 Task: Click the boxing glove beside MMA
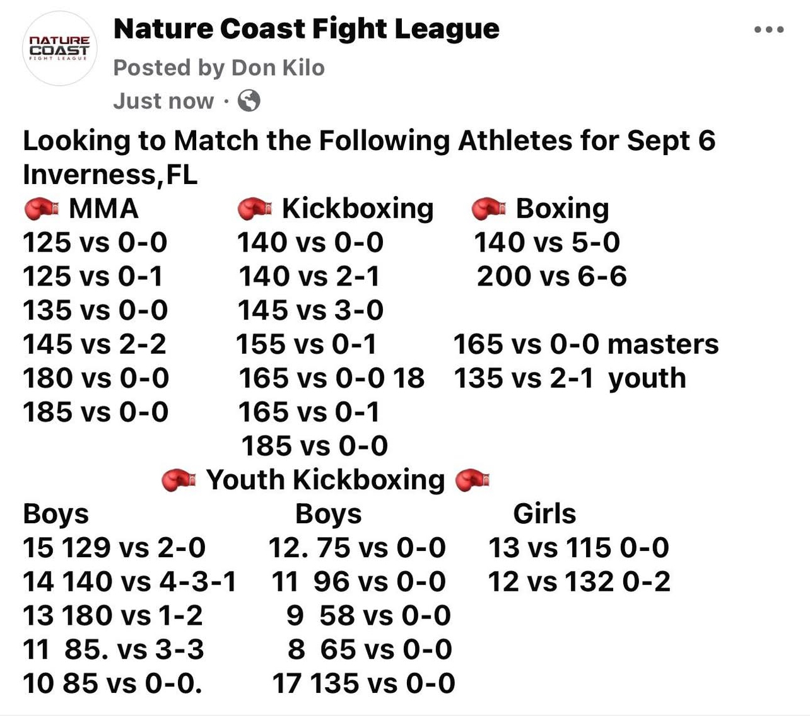coord(41,209)
